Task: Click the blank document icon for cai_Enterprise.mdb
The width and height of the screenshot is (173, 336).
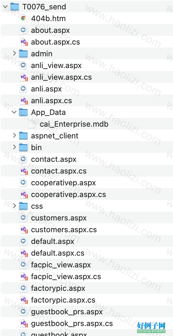Action: point(32,124)
